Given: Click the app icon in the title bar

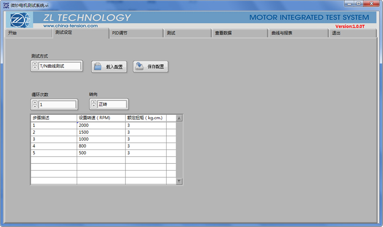Looking at the screenshot, I should (6, 5).
